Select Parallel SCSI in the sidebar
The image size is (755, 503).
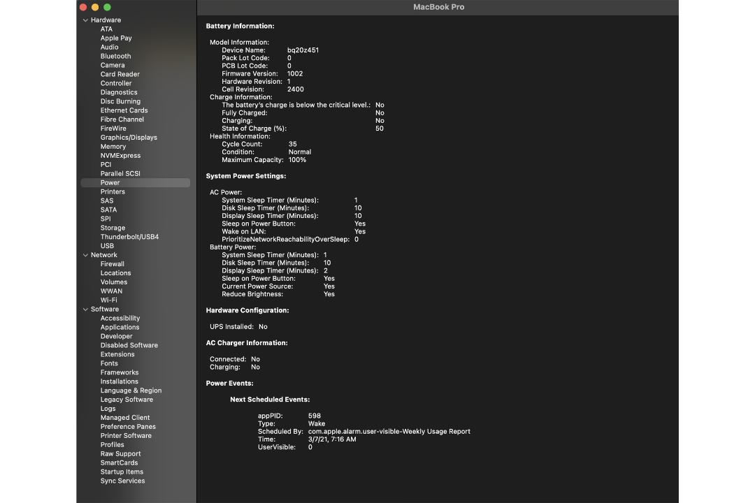point(120,174)
